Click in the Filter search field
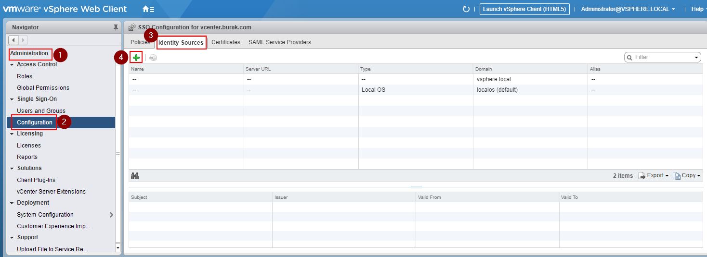 click(x=663, y=58)
